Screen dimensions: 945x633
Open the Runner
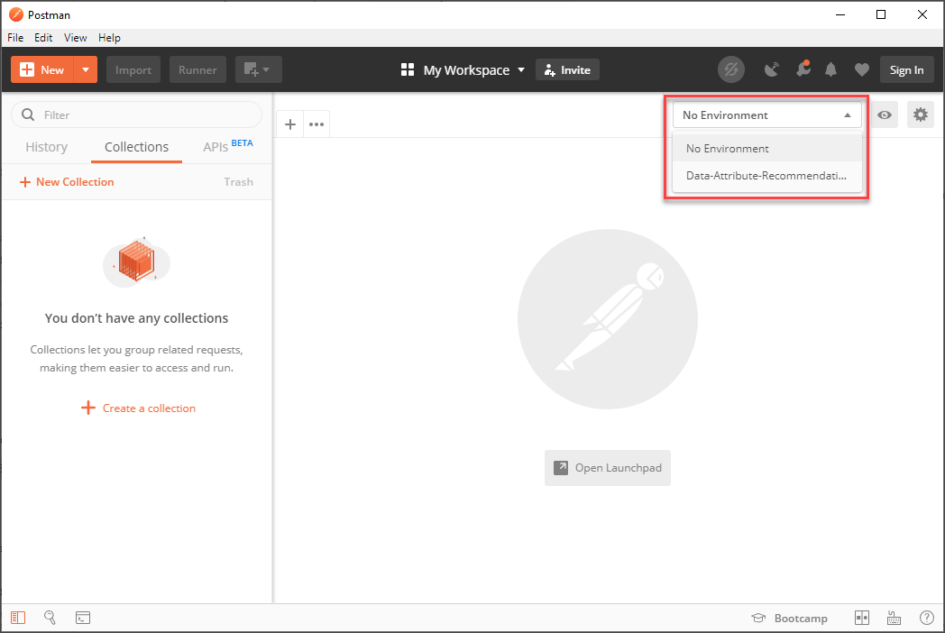tap(197, 70)
